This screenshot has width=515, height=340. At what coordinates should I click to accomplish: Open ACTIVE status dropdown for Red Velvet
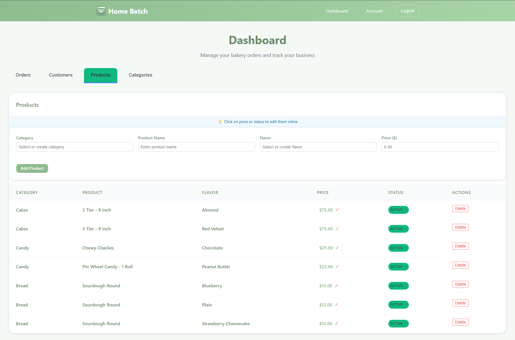point(398,229)
